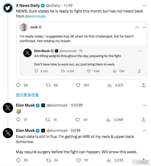The image size is (151, 166).
Task: Reply to Elon Musk's MRI tweet
Action: [18, 160]
